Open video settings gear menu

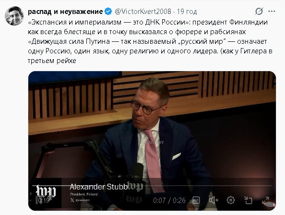tap(231, 200)
